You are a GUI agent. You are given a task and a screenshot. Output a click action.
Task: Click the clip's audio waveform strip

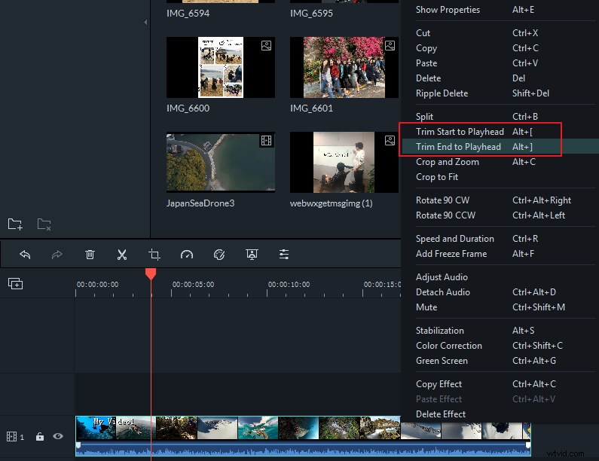point(303,449)
